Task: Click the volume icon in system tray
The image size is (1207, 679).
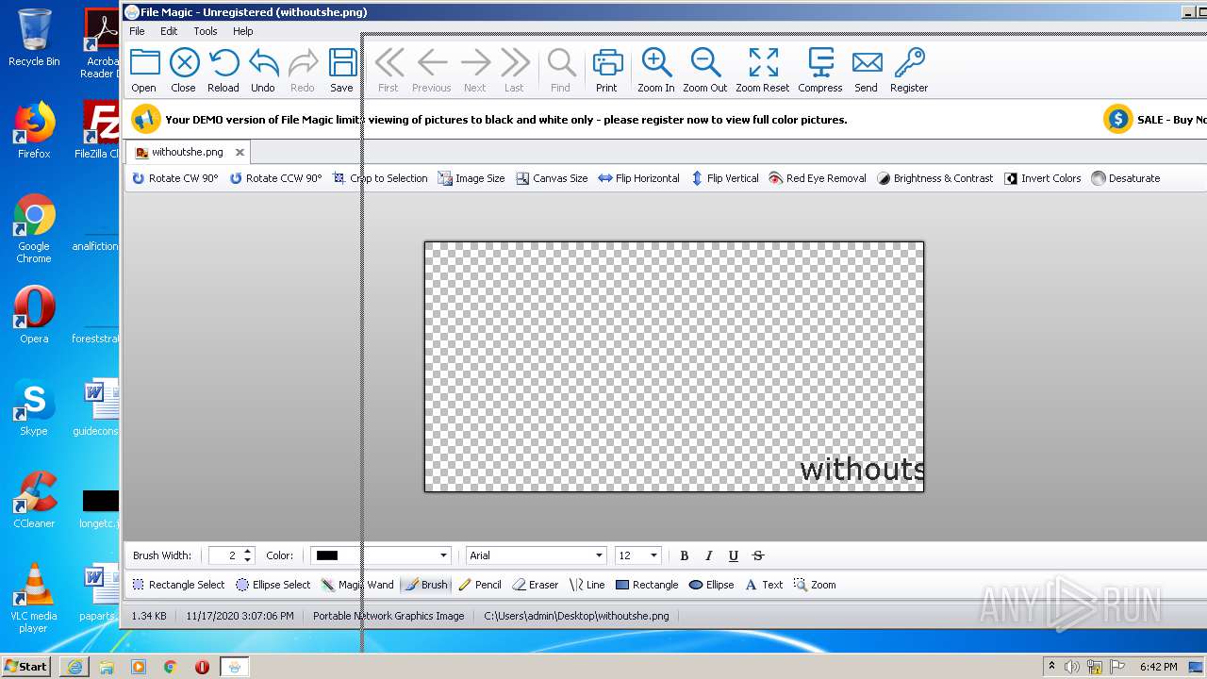Action: coord(1072,667)
